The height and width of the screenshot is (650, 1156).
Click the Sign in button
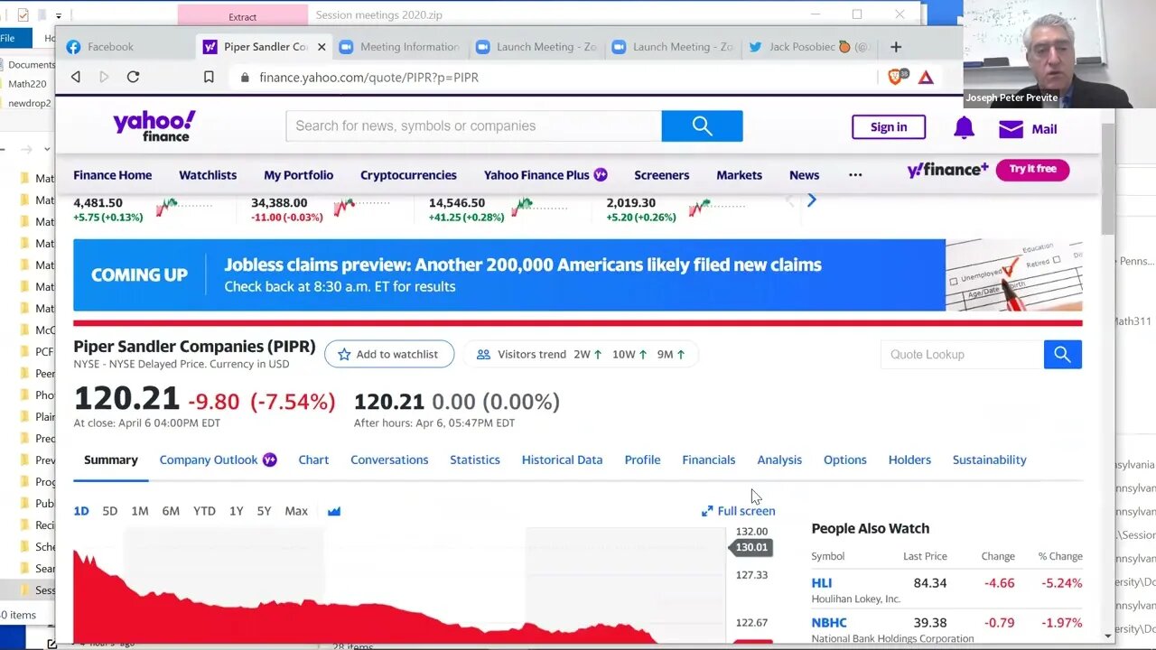pyautogui.click(x=889, y=127)
